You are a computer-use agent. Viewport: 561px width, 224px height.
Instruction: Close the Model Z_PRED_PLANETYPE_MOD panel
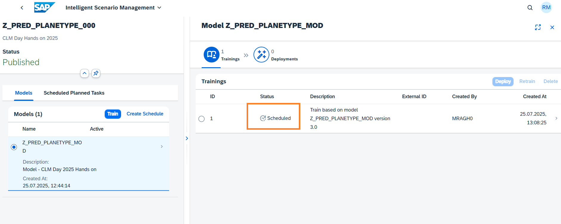pos(552,27)
